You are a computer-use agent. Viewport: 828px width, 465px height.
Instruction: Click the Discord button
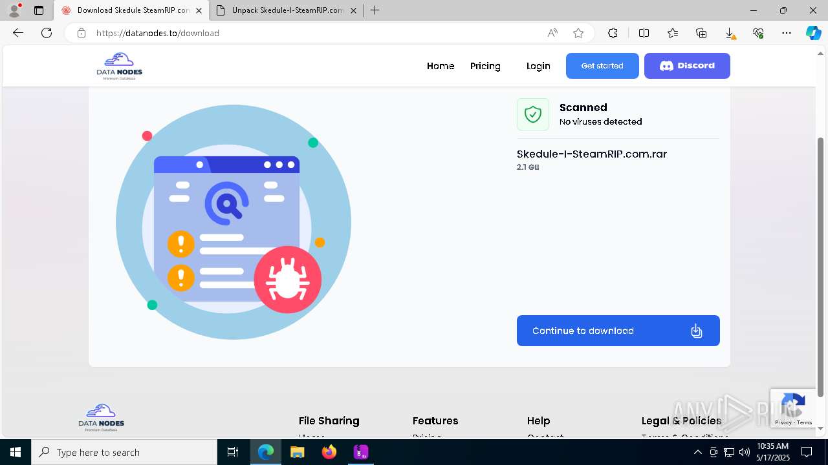(687, 66)
